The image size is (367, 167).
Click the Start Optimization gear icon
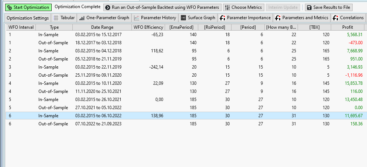(x=10, y=7)
